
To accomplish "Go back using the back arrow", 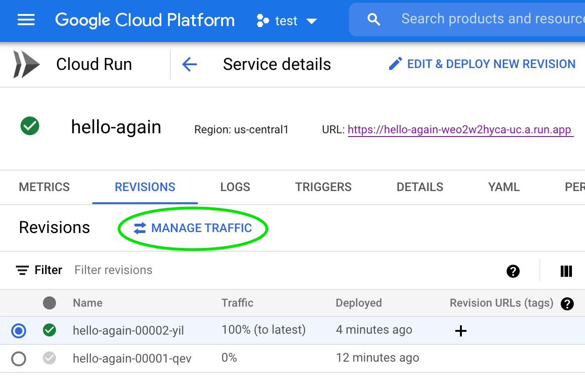I will pyautogui.click(x=189, y=64).
